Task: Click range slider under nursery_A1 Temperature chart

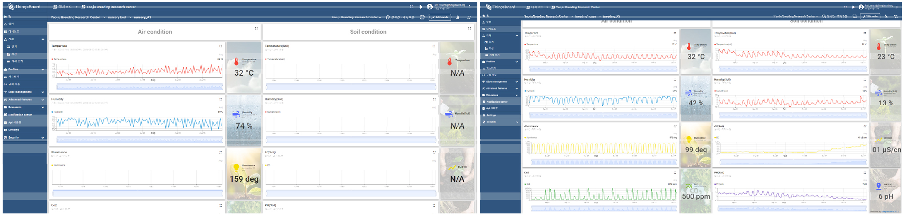Action: (138, 87)
